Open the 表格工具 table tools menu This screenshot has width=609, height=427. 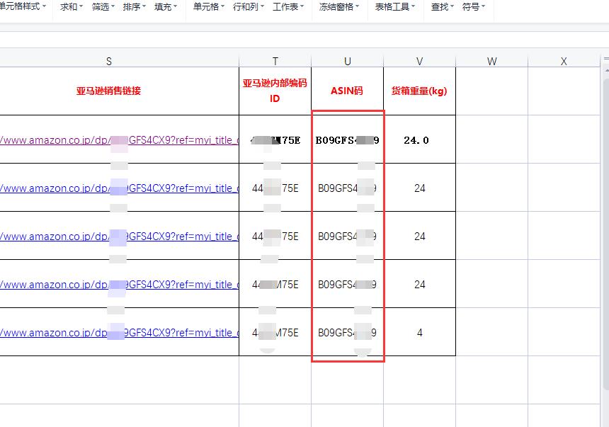tap(394, 6)
